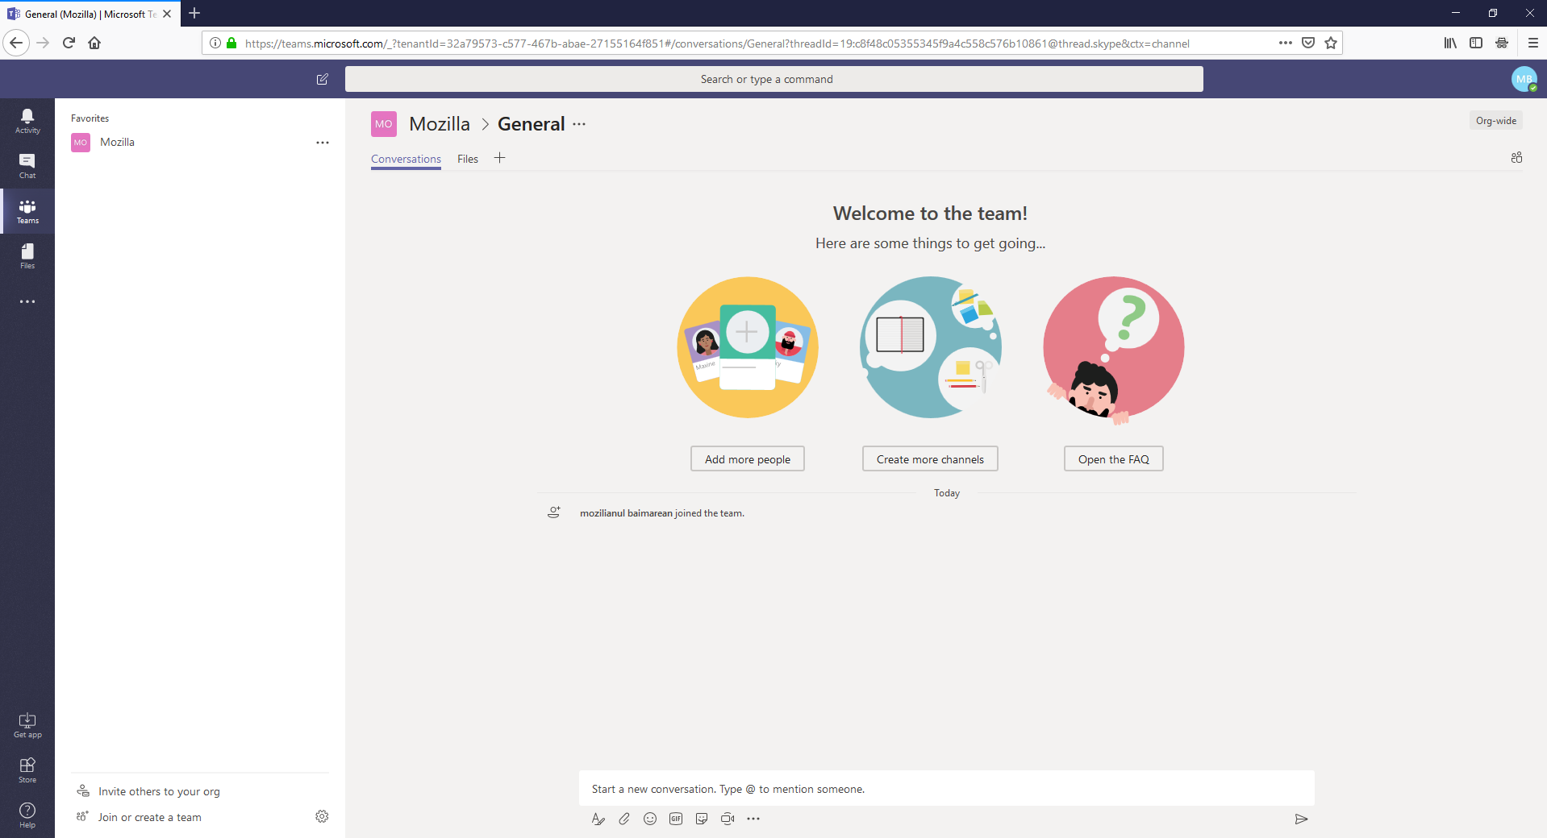This screenshot has width=1547, height=838.
Task: Select the Conversations tab
Action: point(405,159)
